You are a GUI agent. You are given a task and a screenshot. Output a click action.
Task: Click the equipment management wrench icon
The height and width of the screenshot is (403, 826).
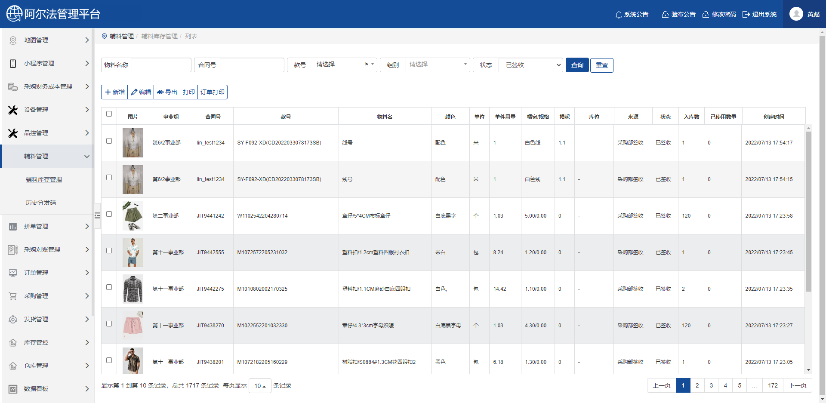(13, 110)
